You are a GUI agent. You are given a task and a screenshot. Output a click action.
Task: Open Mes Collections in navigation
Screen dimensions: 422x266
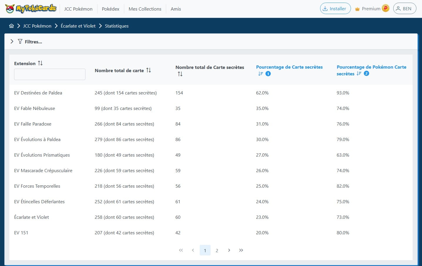point(145,9)
